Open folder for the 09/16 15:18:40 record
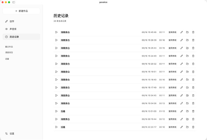The image size is (207, 140). 187,80
